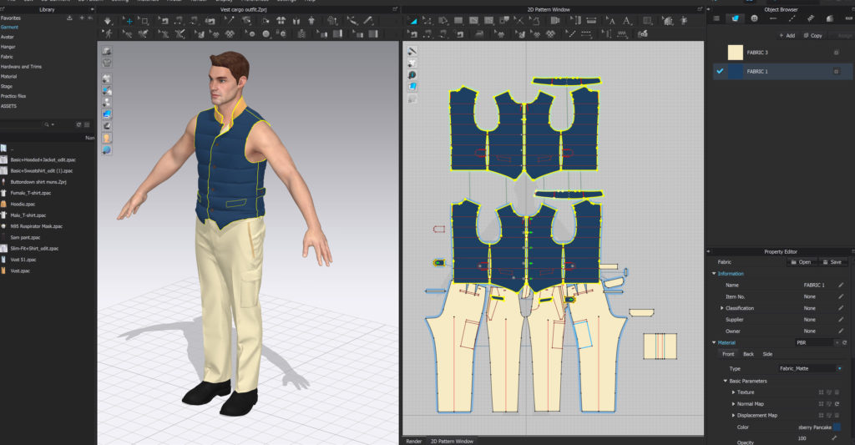Click the Copy fabric button

point(813,35)
